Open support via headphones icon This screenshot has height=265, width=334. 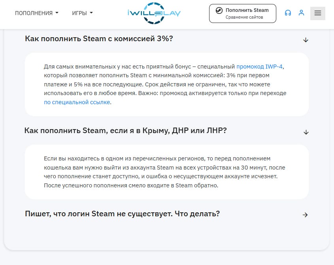[288, 13]
